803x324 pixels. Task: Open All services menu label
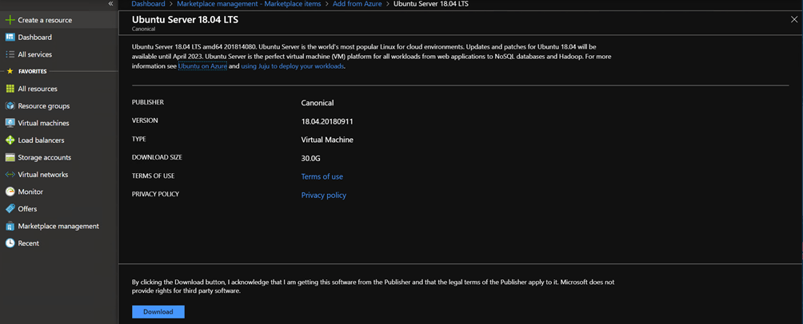35,54
